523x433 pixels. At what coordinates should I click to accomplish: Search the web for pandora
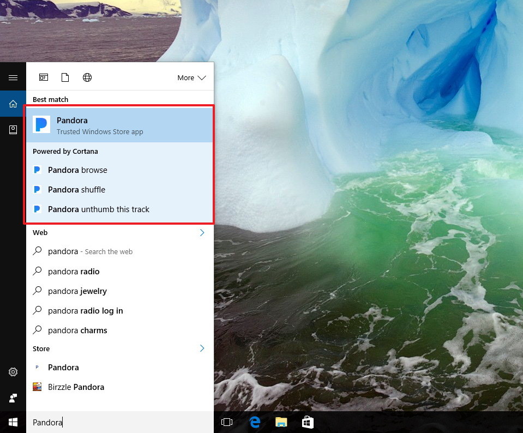pos(119,251)
